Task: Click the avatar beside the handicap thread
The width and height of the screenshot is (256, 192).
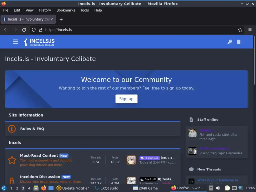Action: (x=191, y=181)
